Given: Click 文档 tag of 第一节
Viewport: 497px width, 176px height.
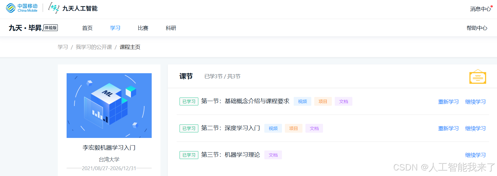Looking at the screenshot, I should (x=344, y=101).
